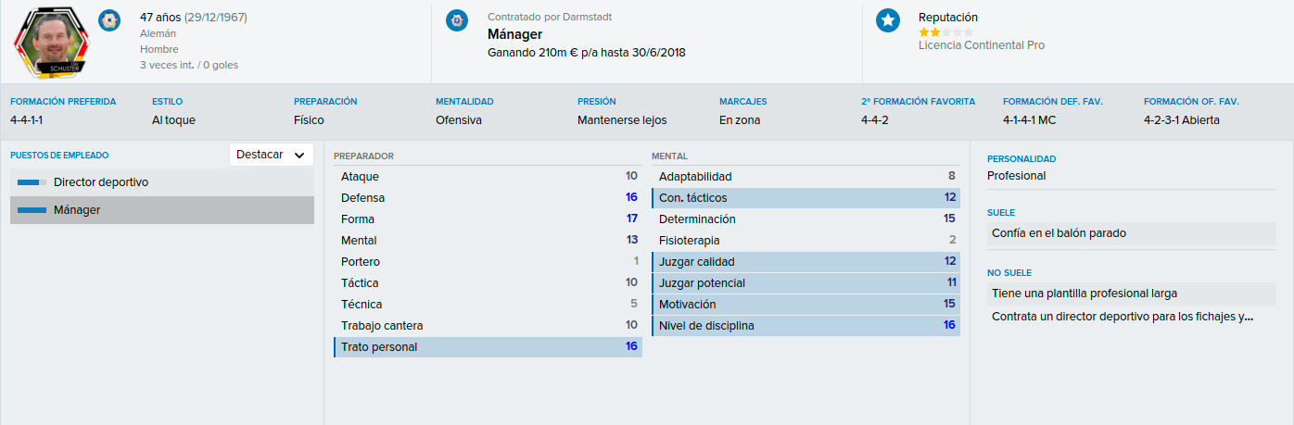Click the Alemán nationality text
Image resolution: width=1294 pixels, height=425 pixels.
tap(158, 33)
